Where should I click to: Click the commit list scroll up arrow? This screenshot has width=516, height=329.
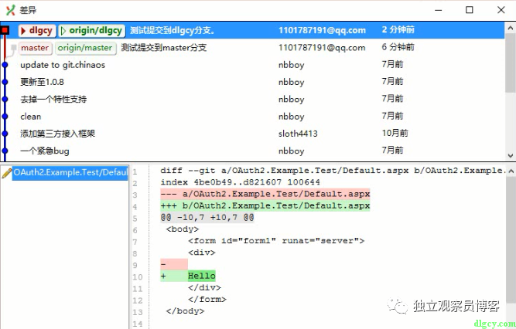coord(511,29)
